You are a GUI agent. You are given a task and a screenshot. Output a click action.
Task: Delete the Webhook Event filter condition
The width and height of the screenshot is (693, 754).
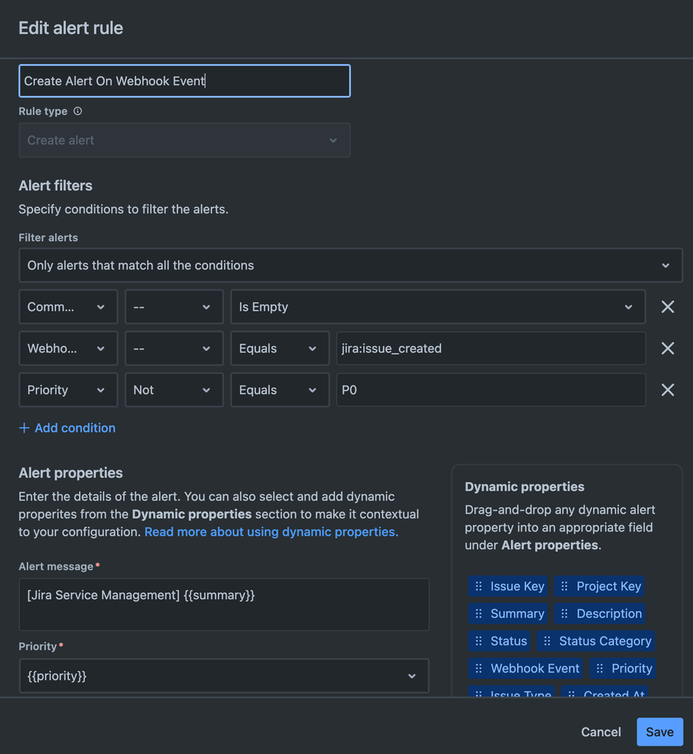click(667, 349)
